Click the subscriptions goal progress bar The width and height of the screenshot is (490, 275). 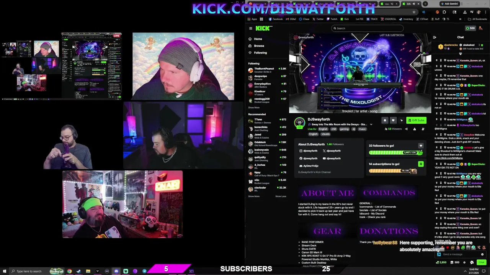click(393, 171)
